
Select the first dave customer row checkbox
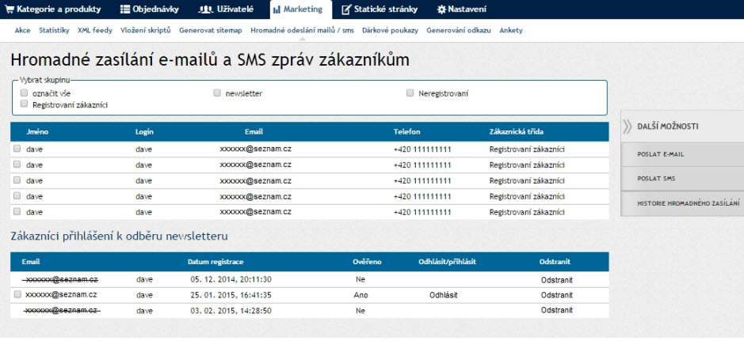17,148
